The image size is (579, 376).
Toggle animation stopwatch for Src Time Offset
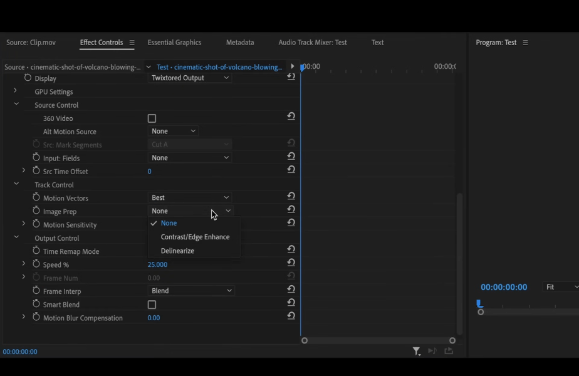pos(36,170)
